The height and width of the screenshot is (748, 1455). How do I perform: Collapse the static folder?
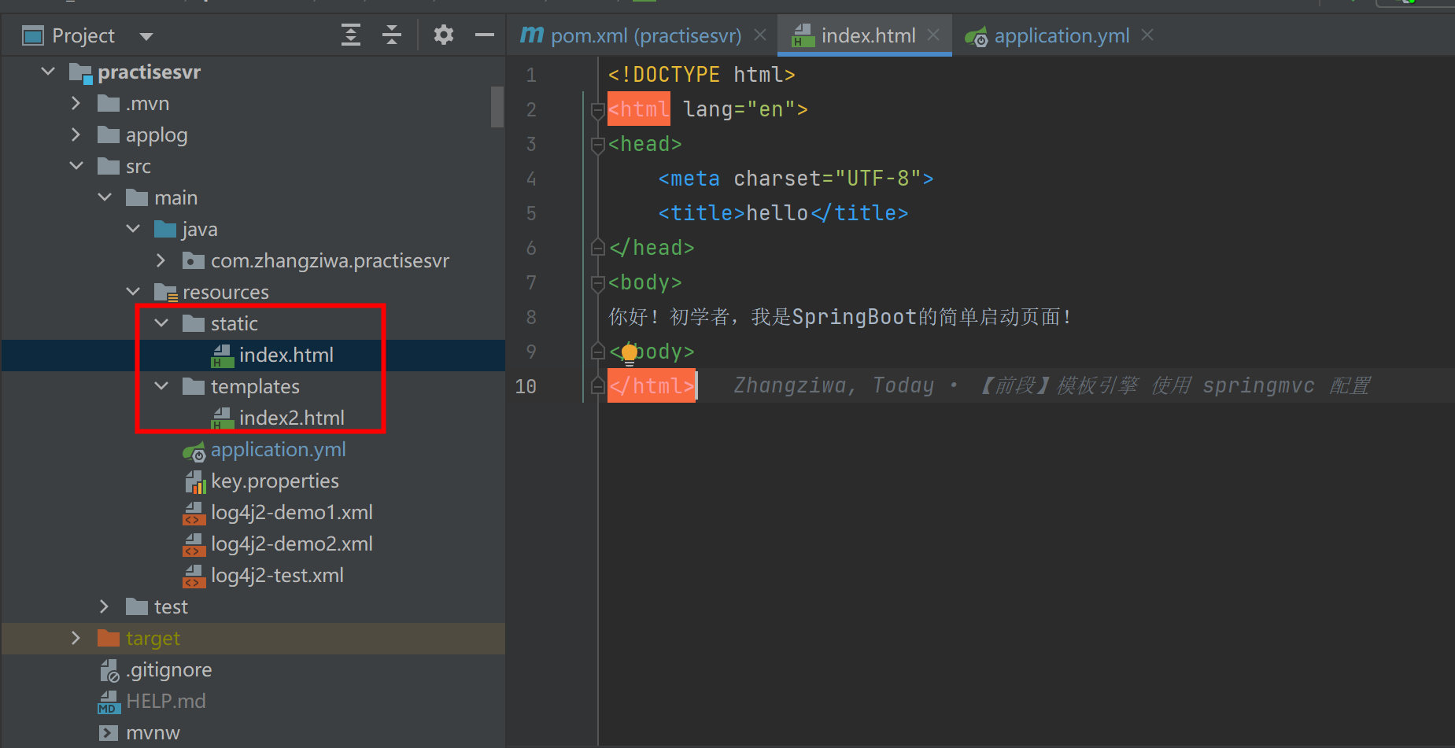click(x=161, y=323)
